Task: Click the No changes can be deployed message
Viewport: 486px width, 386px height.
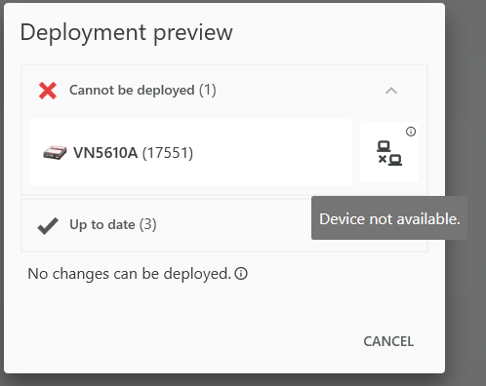Action: [x=129, y=274]
